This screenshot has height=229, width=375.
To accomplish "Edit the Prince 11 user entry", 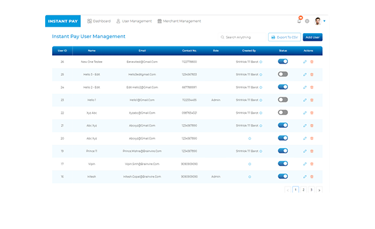I will 304,151.
